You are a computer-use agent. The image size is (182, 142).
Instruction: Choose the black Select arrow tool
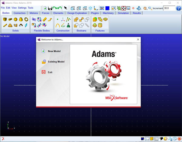click(66, 8)
